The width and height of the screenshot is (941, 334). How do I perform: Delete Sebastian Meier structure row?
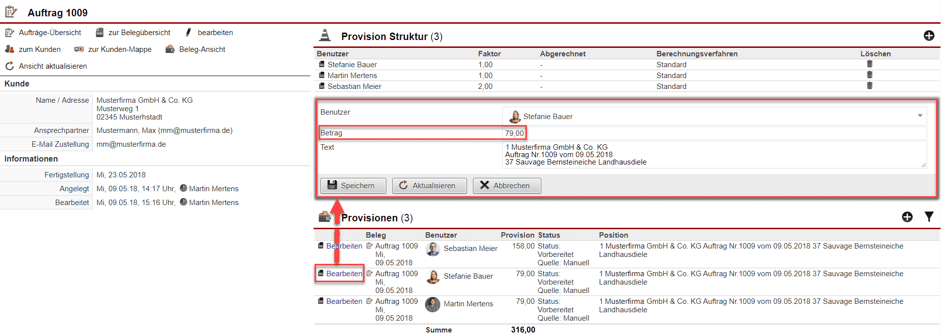click(870, 86)
